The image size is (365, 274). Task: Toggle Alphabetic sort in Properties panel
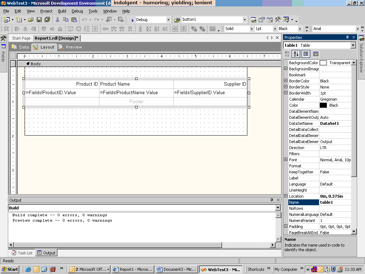pyautogui.click(x=296, y=54)
